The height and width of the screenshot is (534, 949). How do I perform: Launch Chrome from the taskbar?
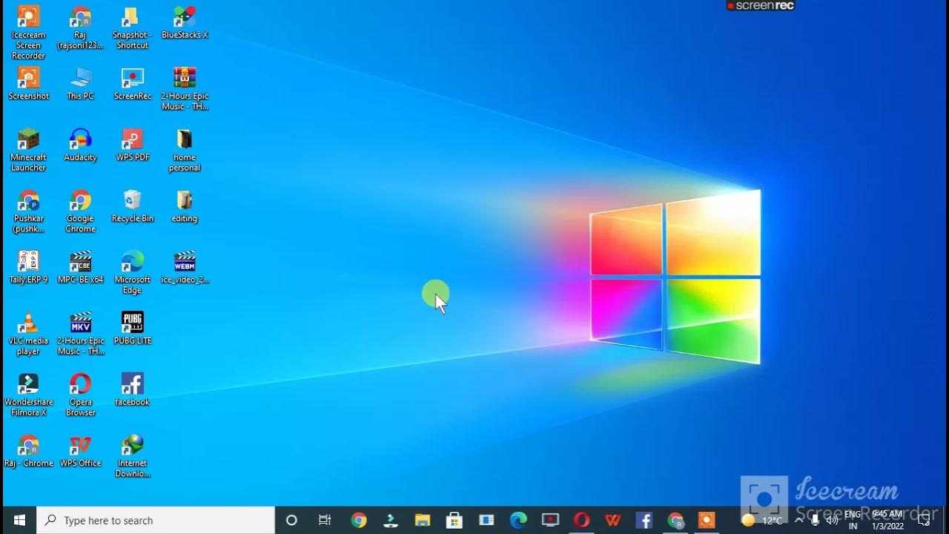point(359,521)
